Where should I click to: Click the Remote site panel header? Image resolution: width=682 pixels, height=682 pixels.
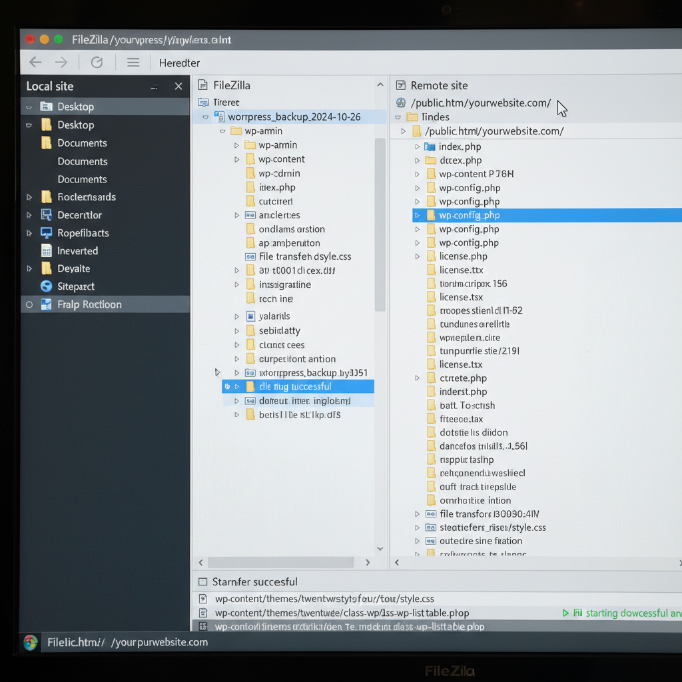pos(439,85)
